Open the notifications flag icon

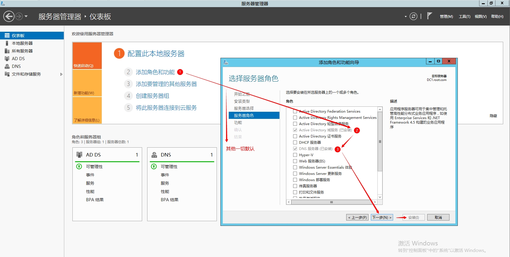[429, 16]
